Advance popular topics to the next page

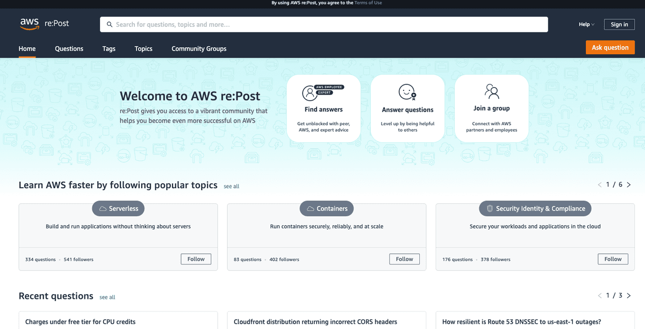[x=629, y=184]
